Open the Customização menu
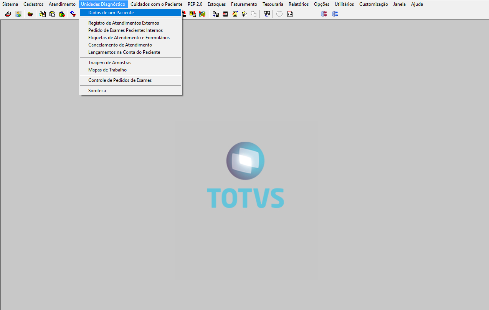Viewport: 489px width, 310px height. coord(373,4)
